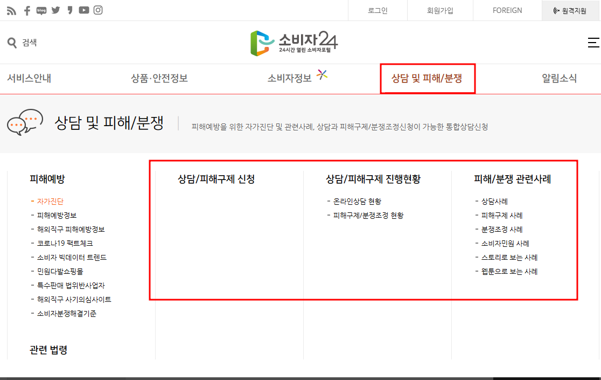Open the RSS feed icon
The height and width of the screenshot is (380, 601).
[x=12, y=9]
